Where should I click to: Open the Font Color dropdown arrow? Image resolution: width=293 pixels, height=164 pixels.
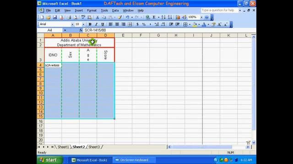click(208, 24)
